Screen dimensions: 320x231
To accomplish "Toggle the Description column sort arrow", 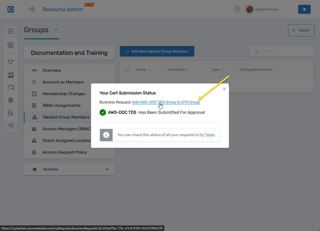I will point(188,69).
